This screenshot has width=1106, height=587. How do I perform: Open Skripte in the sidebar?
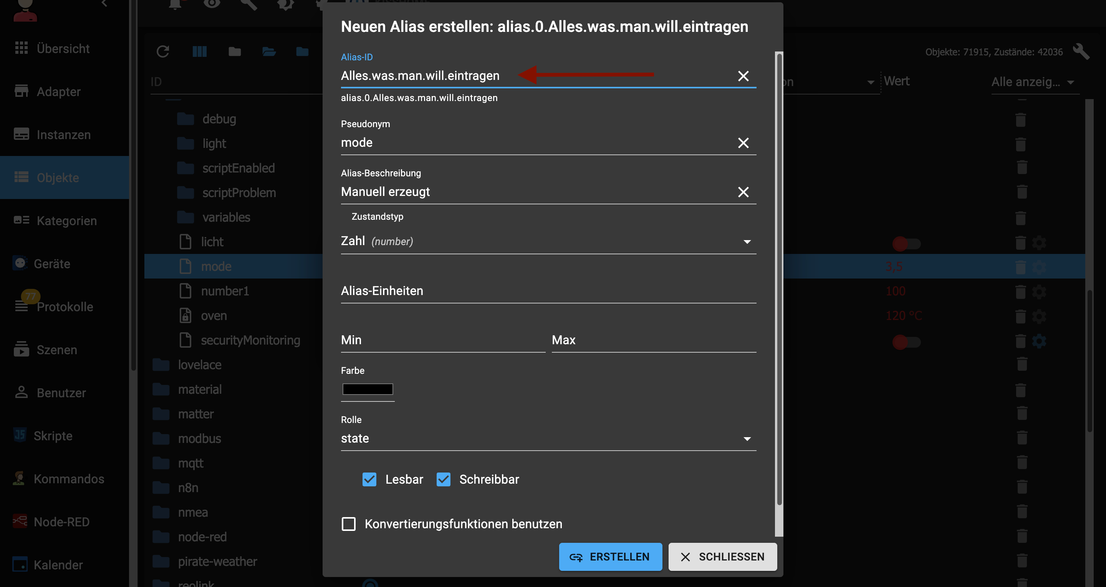tap(53, 436)
